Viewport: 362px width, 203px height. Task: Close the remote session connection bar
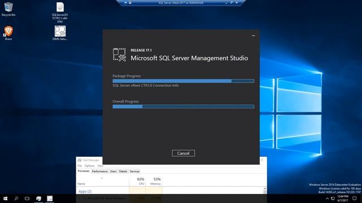pos(237,3)
